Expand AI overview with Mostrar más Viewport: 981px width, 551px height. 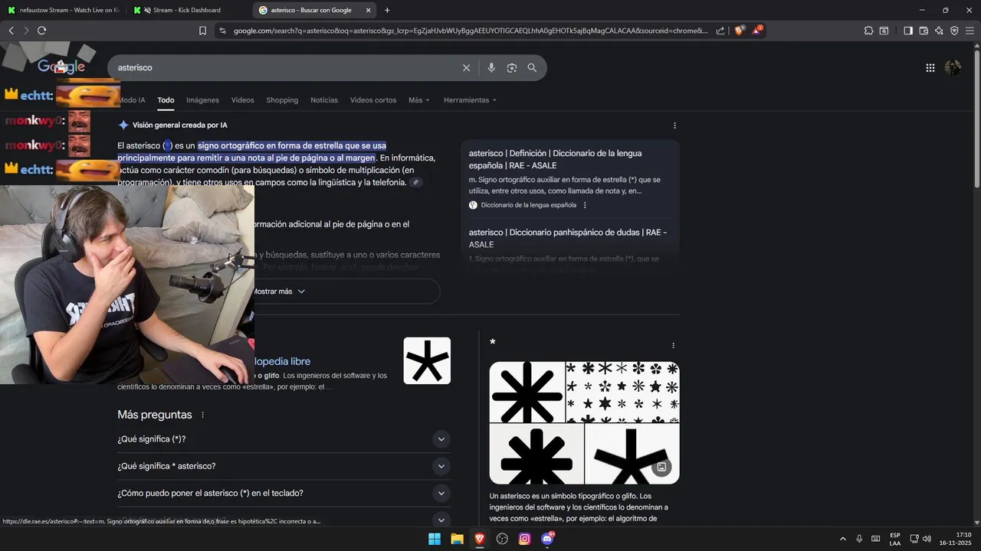[x=279, y=292]
